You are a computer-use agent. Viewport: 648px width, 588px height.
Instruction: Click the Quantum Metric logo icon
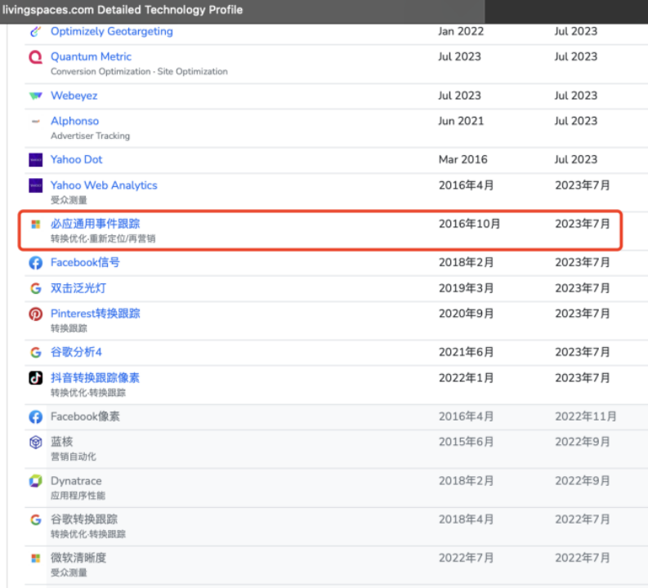[x=35, y=57]
